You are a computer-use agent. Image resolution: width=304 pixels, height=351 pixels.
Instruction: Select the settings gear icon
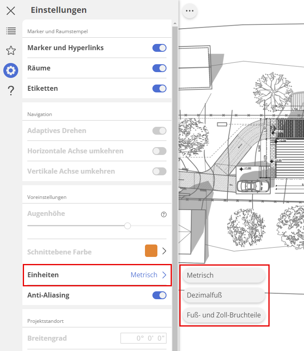coord(11,71)
